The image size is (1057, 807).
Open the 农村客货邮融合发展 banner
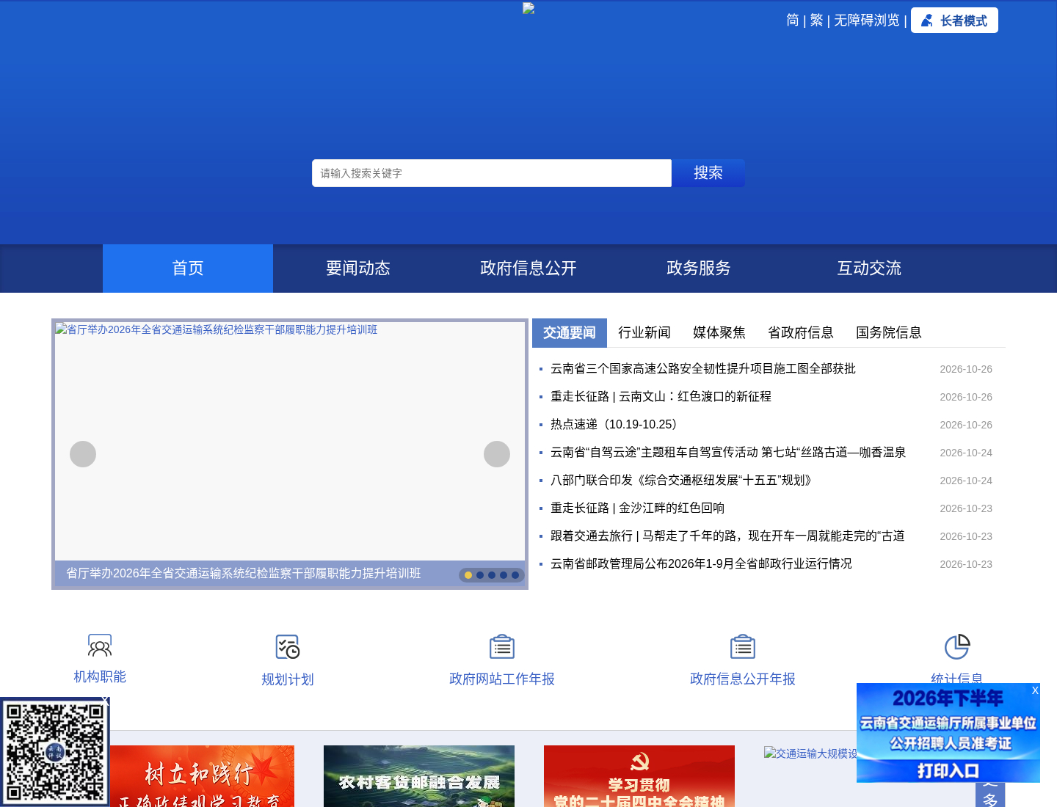tap(419, 776)
